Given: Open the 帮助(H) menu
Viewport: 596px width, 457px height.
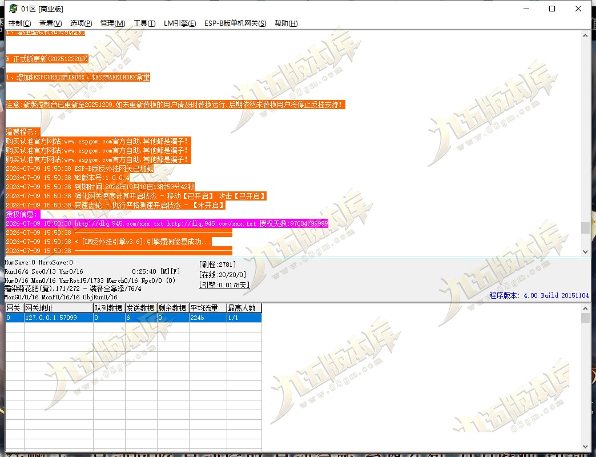Looking at the screenshot, I should (286, 23).
